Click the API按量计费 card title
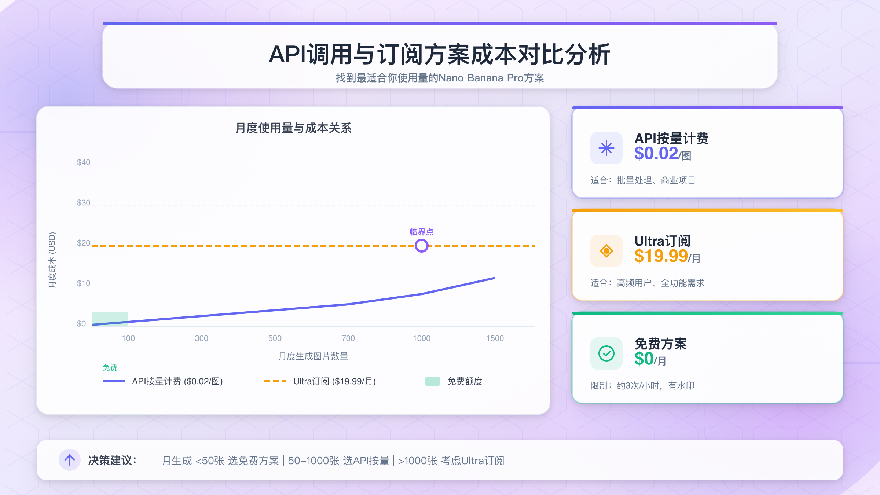 point(671,139)
